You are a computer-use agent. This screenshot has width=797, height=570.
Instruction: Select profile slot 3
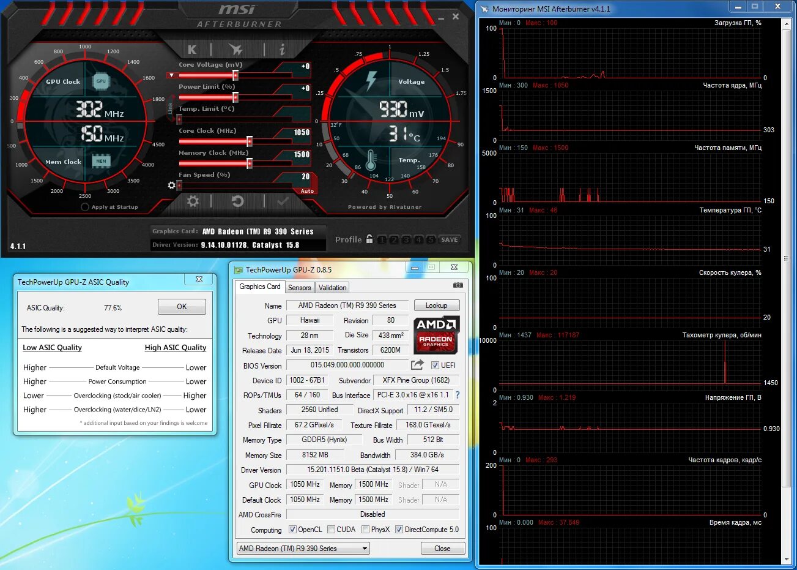[406, 239]
